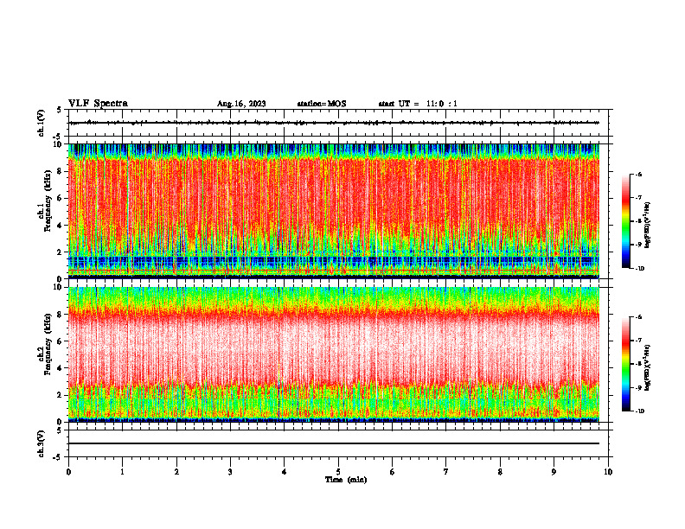This screenshot has width=685, height=529.
Task: Click the ch.1 spectrogram panel
Action: pyautogui.click(x=334, y=211)
